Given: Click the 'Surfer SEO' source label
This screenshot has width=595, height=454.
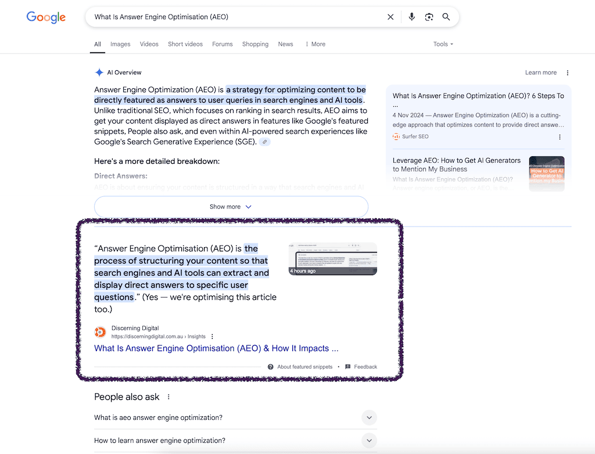Looking at the screenshot, I should click(x=415, y=136).
